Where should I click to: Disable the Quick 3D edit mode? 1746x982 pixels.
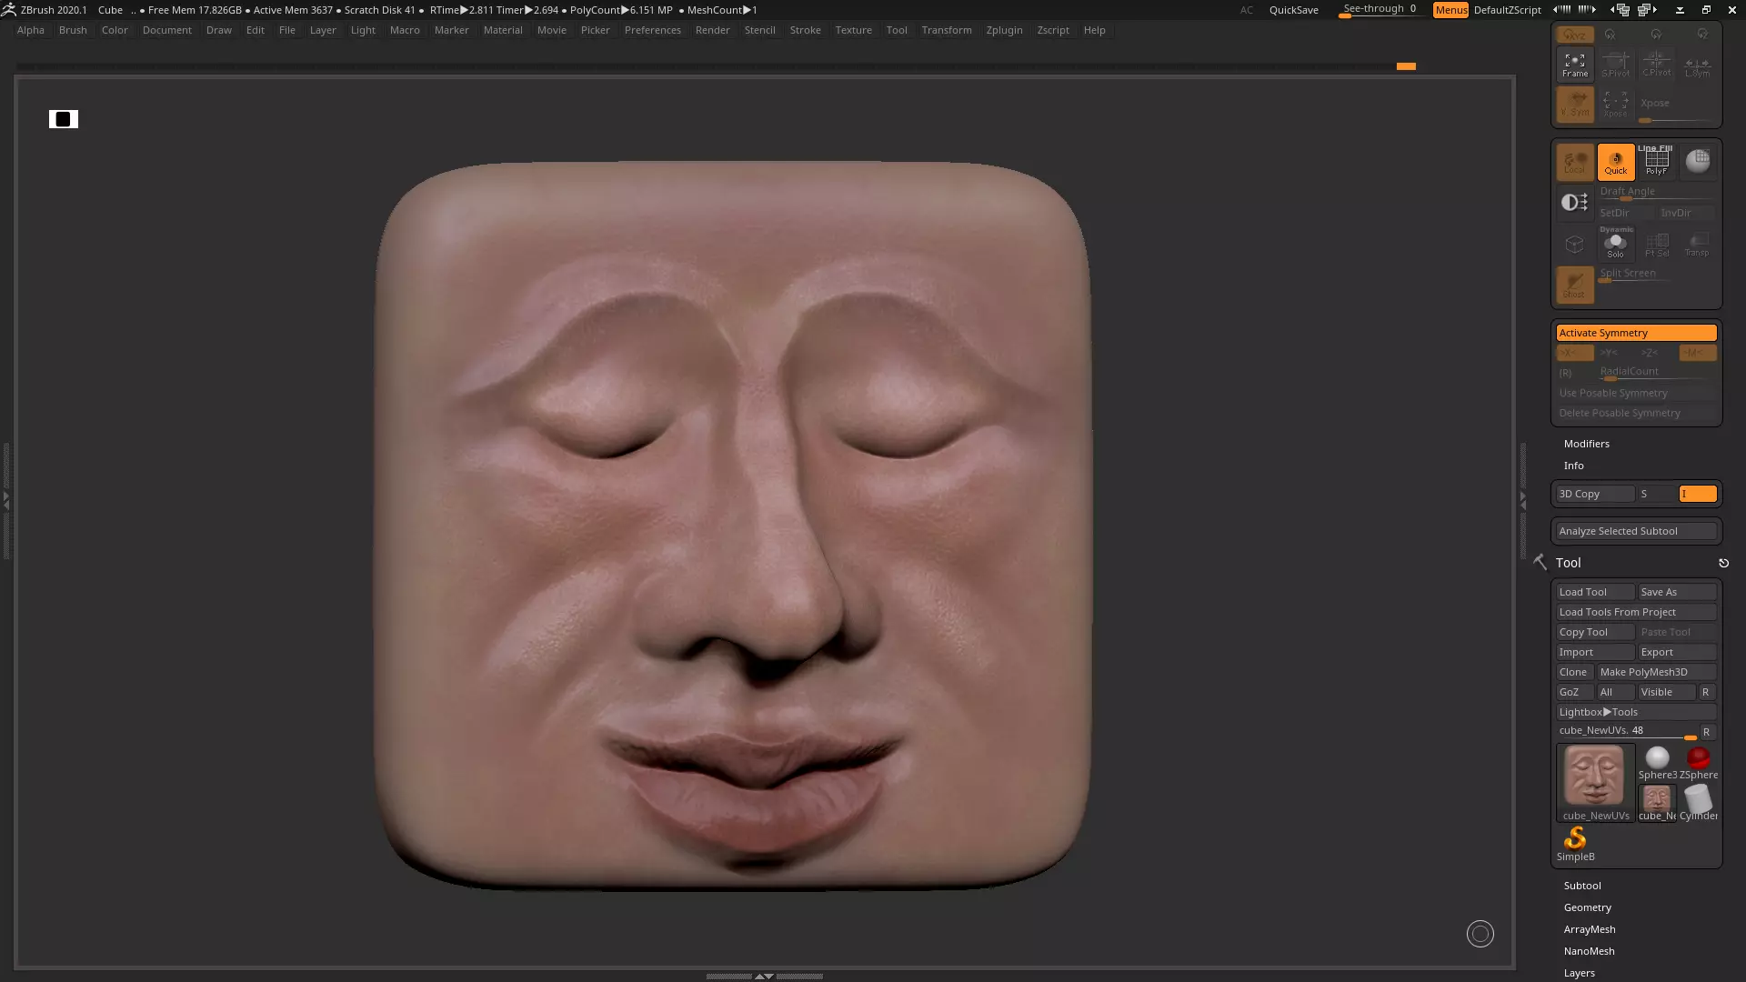tap(1615, 162)
